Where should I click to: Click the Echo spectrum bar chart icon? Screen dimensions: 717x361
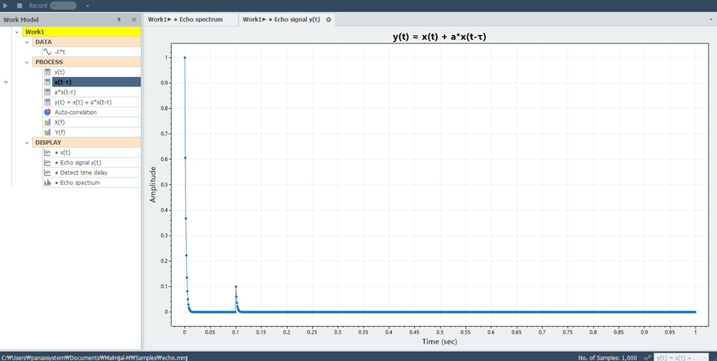[47, 183]
